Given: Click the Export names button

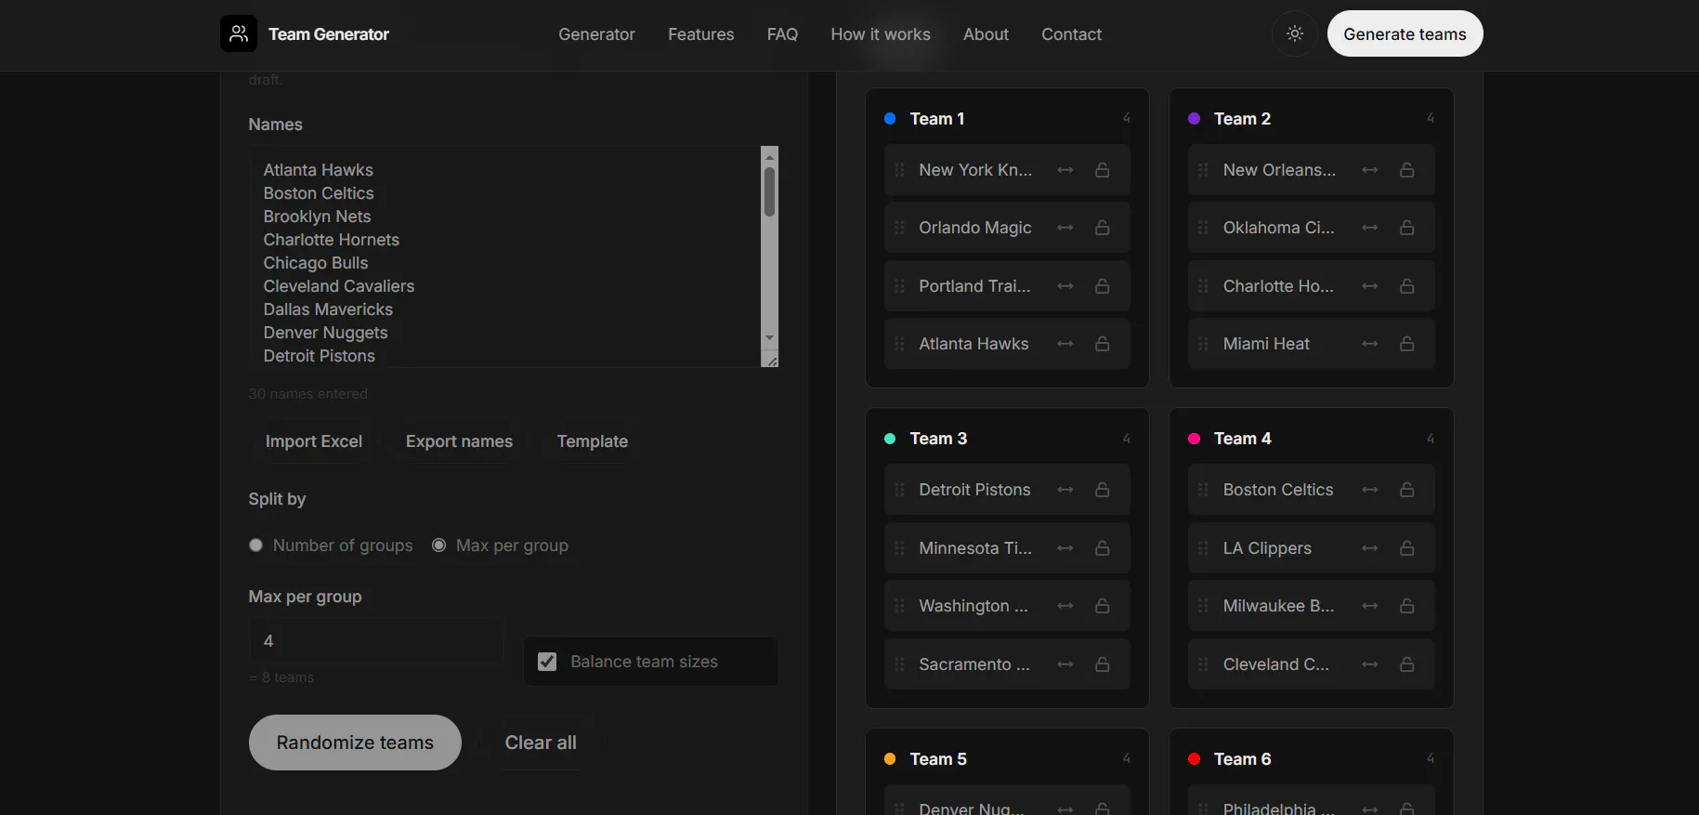Looking at the screenshot, I should [459, 441].
